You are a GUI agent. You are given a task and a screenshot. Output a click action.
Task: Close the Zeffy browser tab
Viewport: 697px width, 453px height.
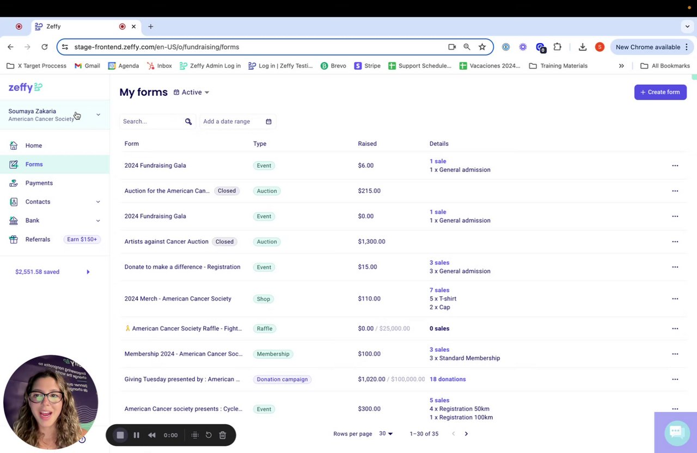(133, 26)
